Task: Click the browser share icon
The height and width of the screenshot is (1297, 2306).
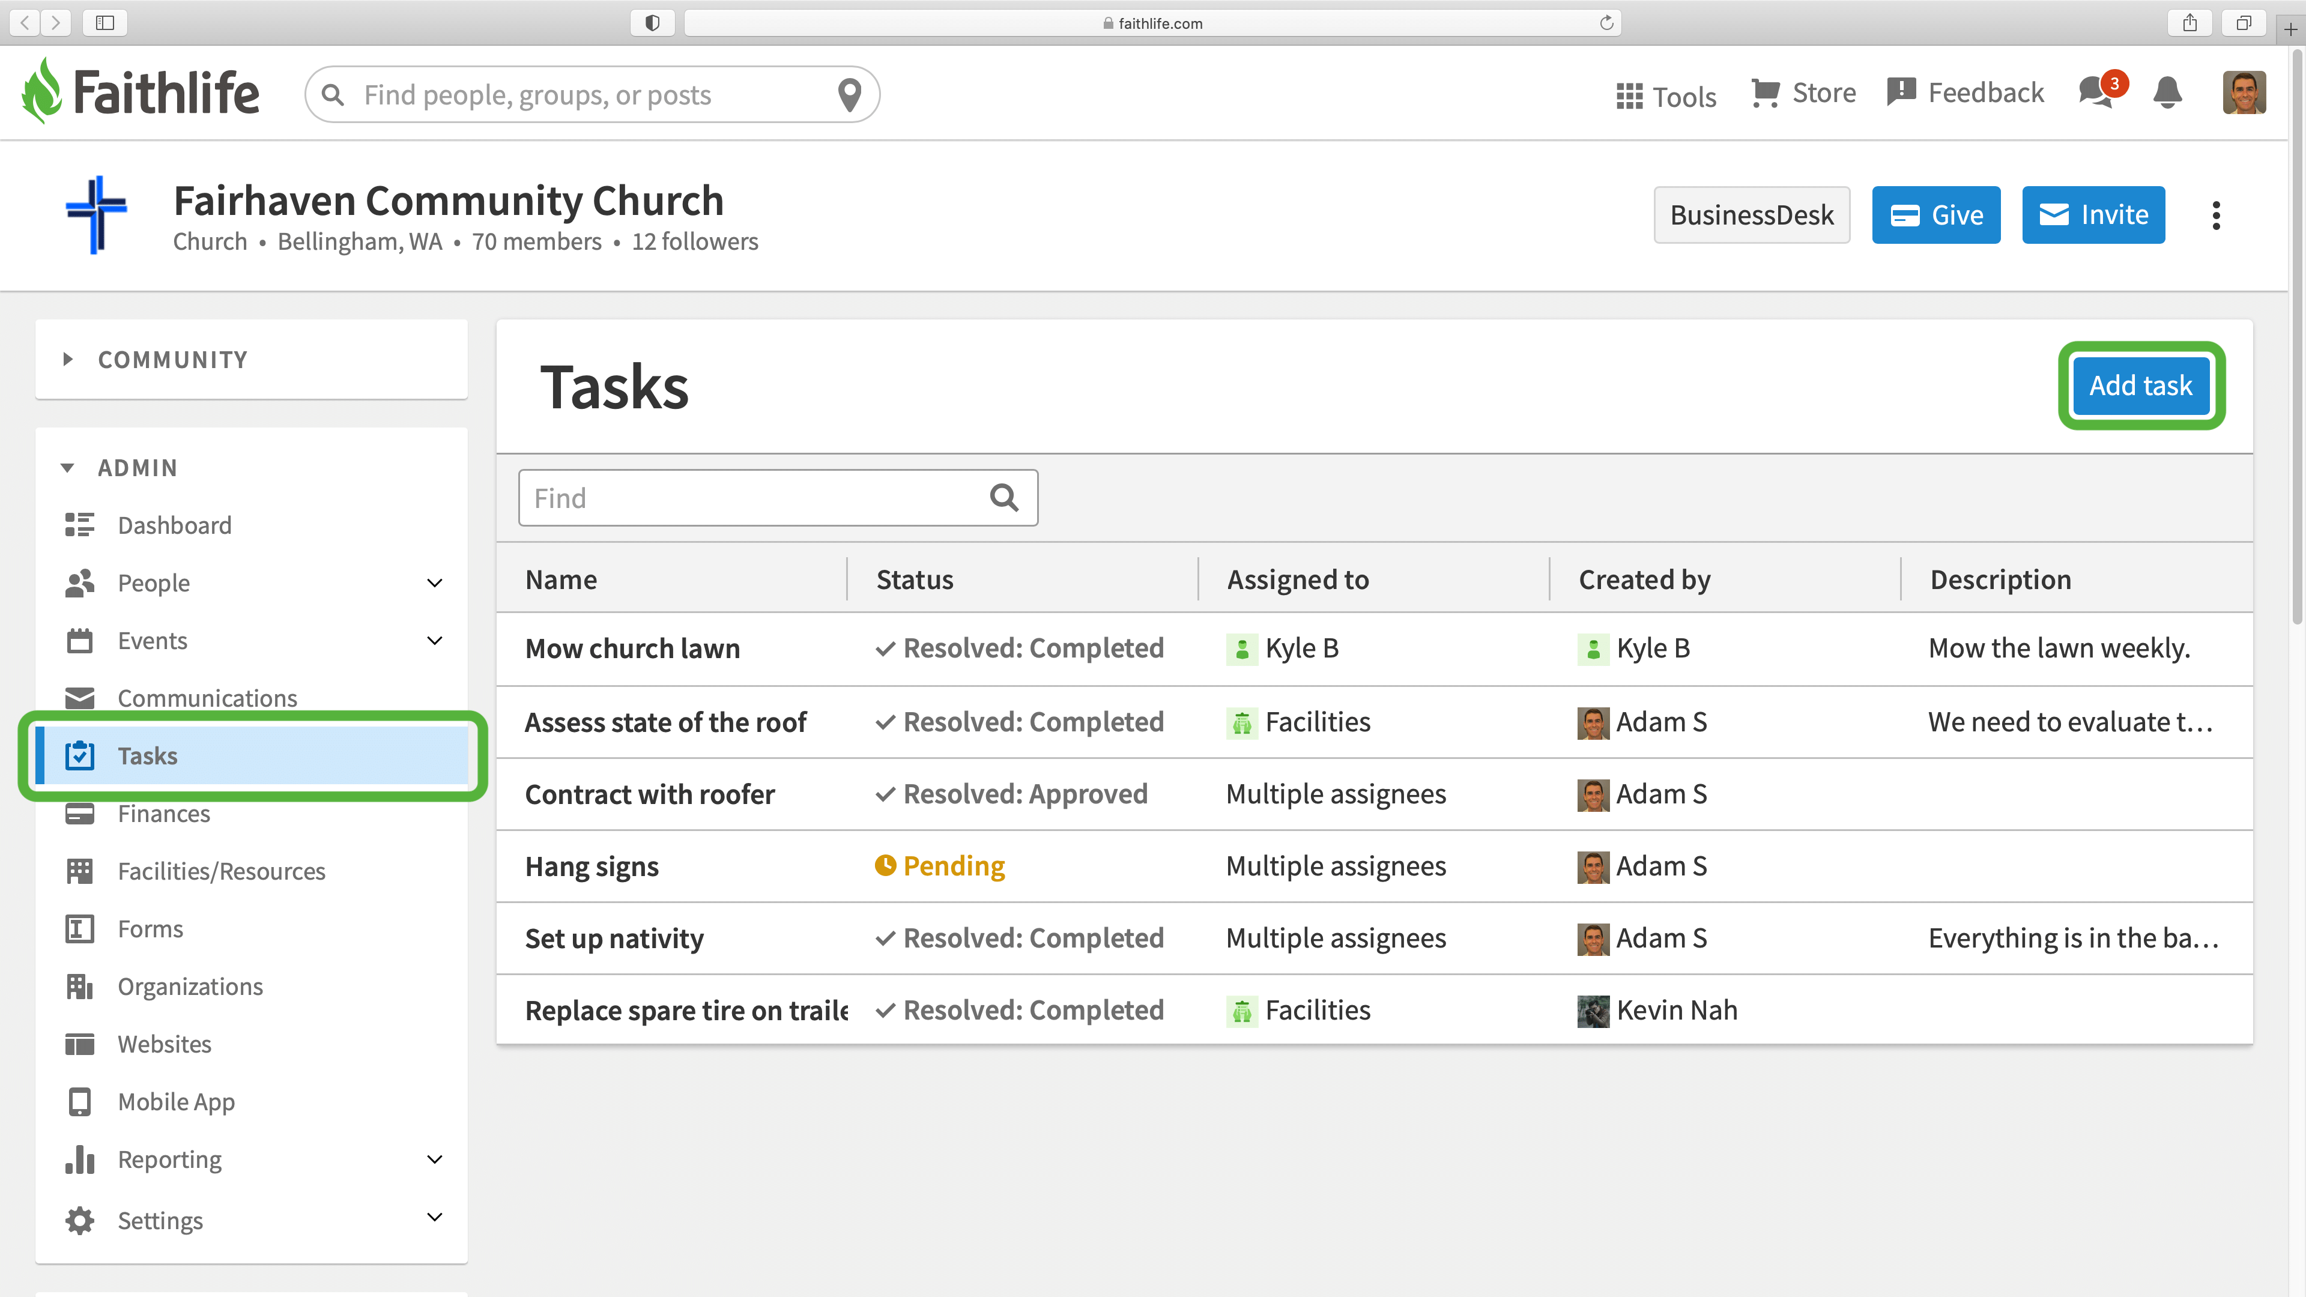Action: tap(2189, 22)
